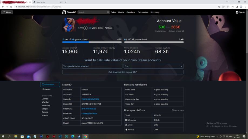This screenshot has width=248, height=139.
Task: Click the browser Forward arrow
Action: (7, 7)
